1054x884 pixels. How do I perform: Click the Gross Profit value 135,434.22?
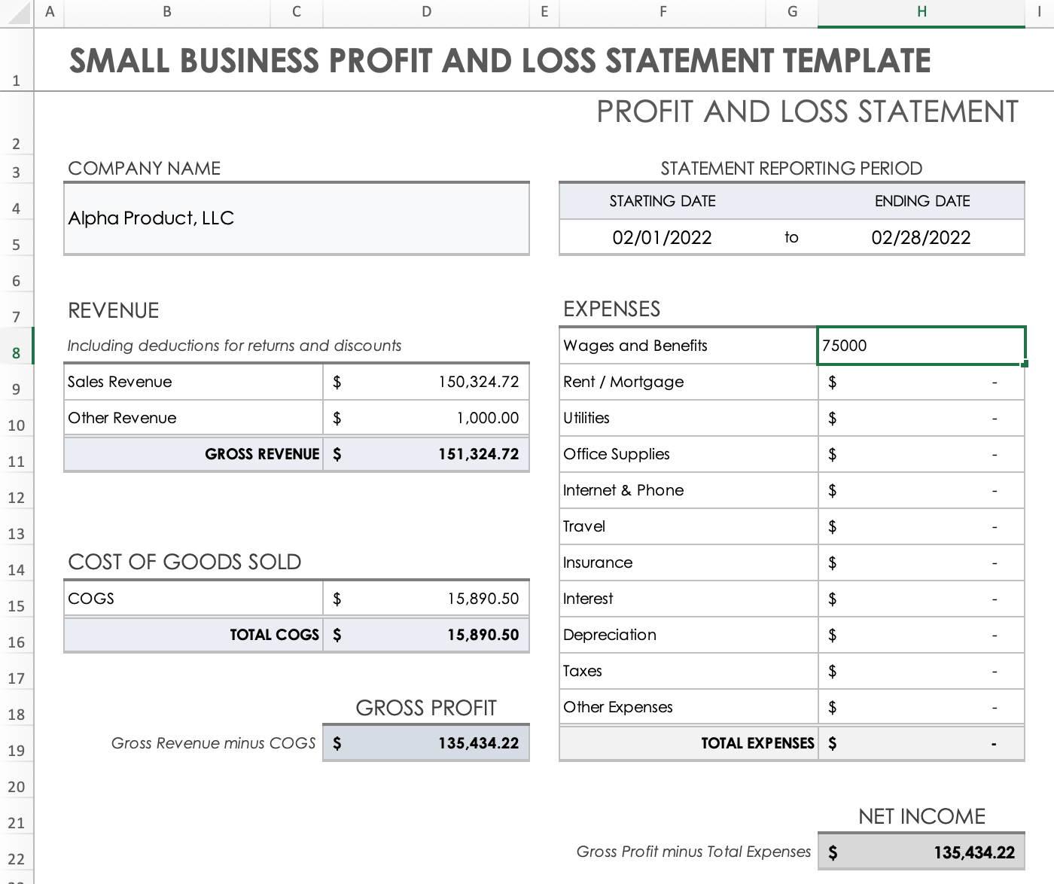point(426,743)
